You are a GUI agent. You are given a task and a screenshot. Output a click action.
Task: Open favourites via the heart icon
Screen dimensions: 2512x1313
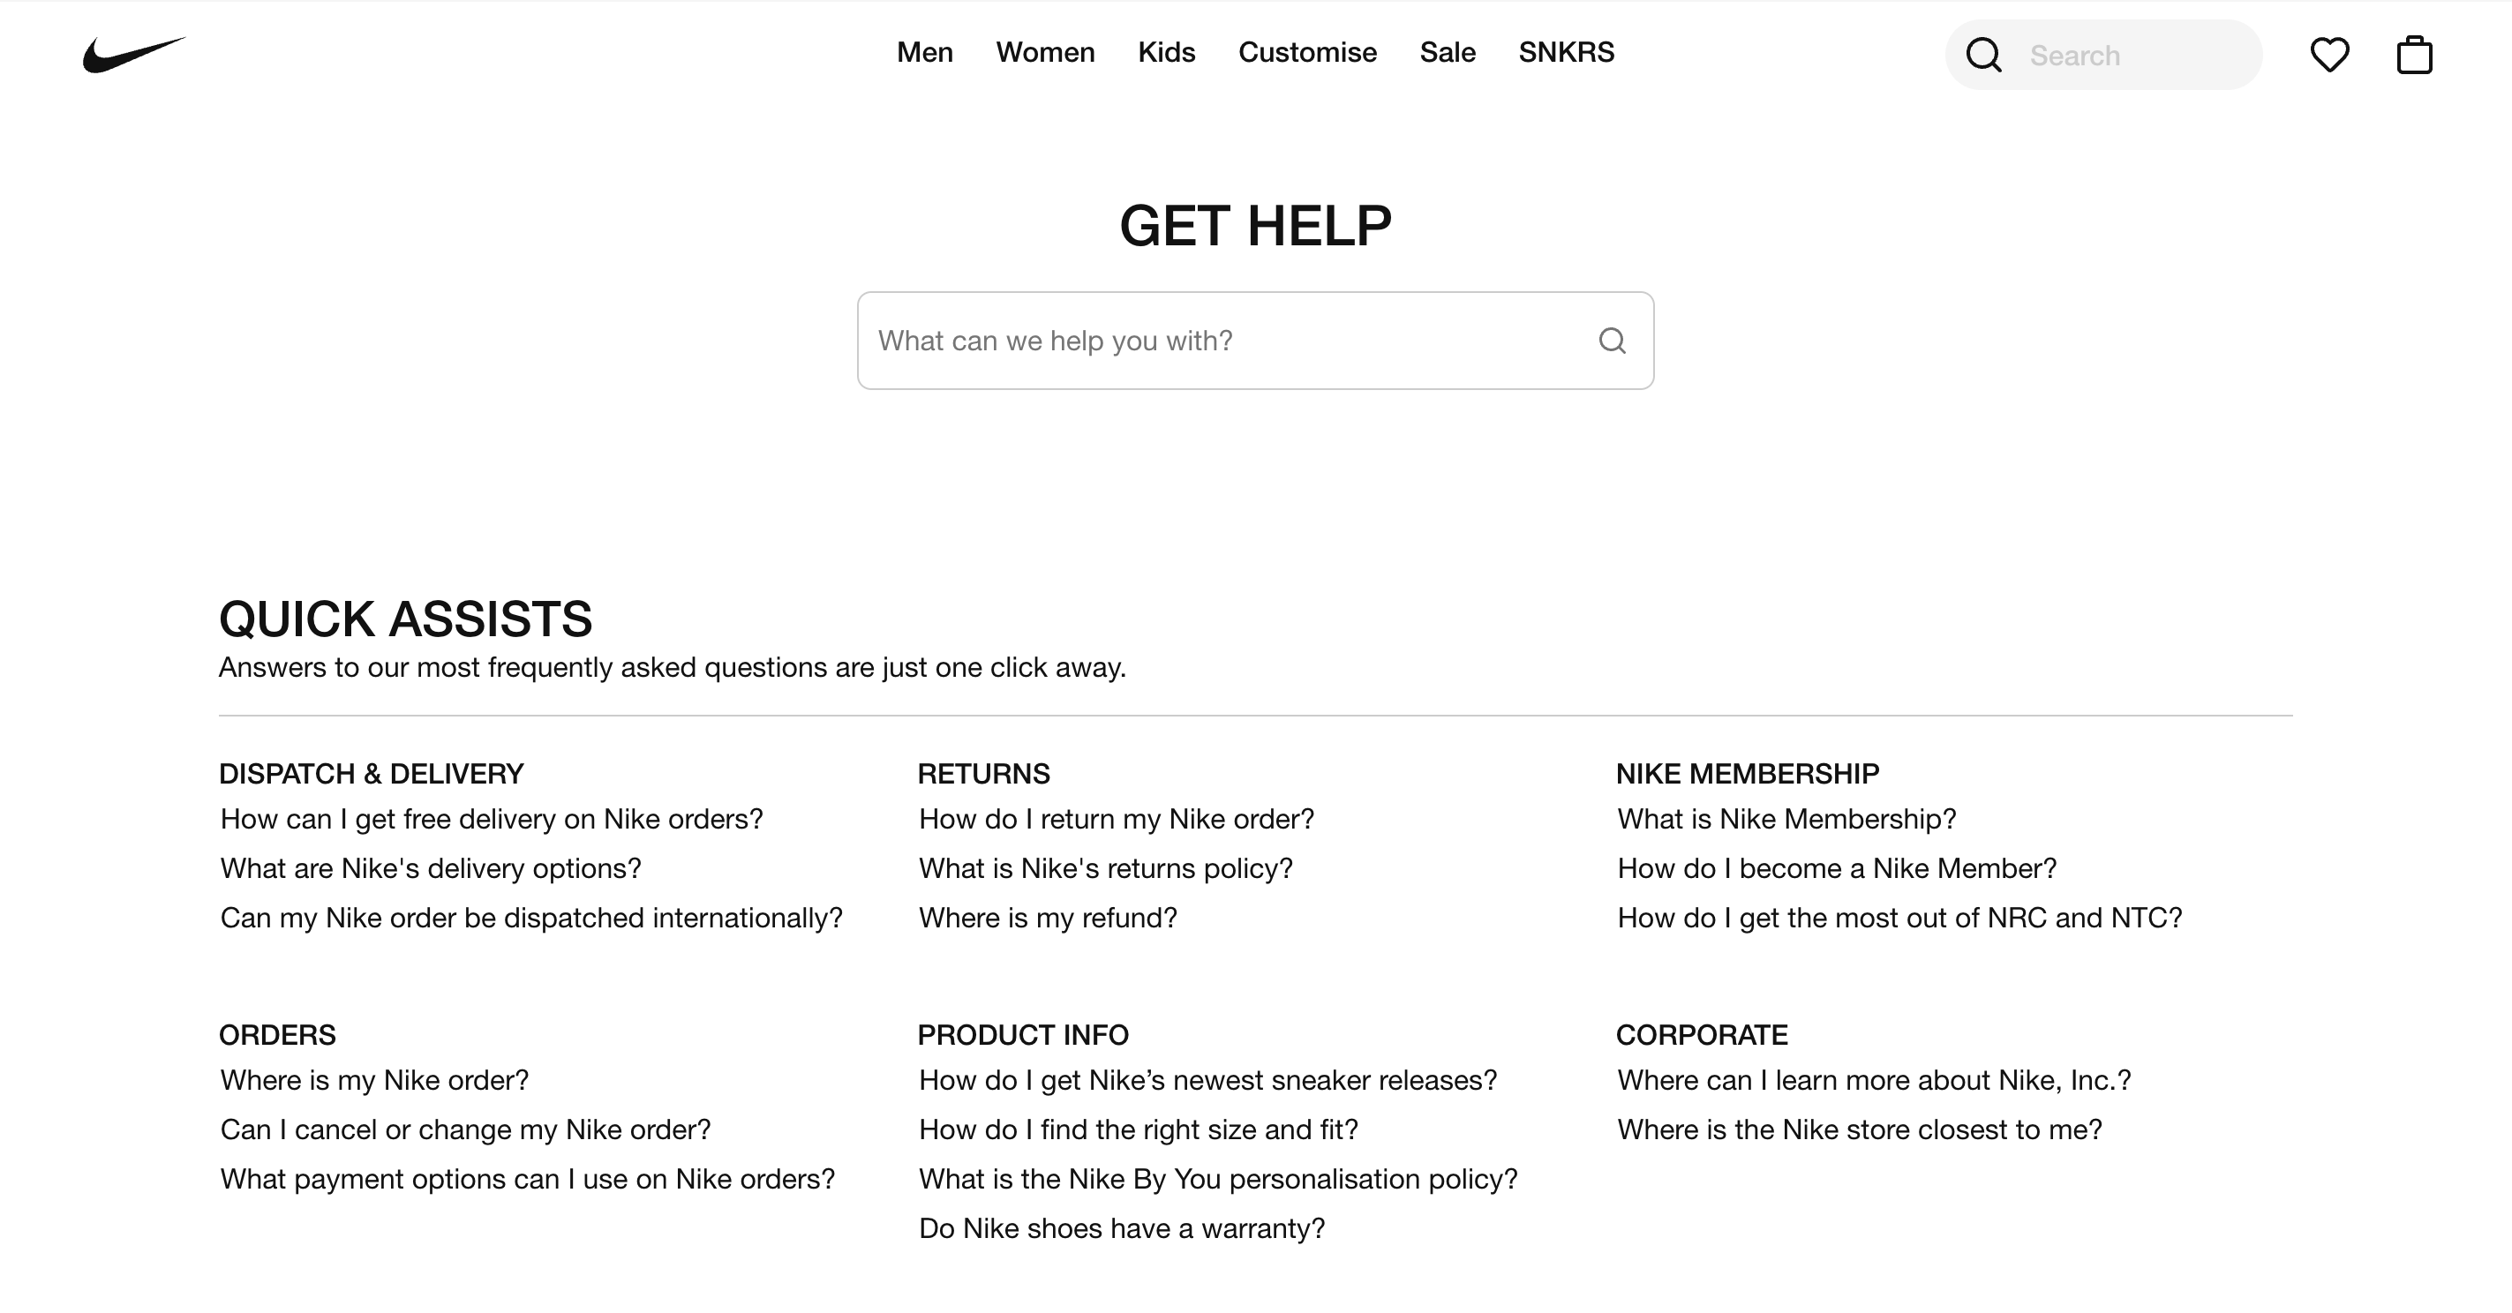(2329, 55)
